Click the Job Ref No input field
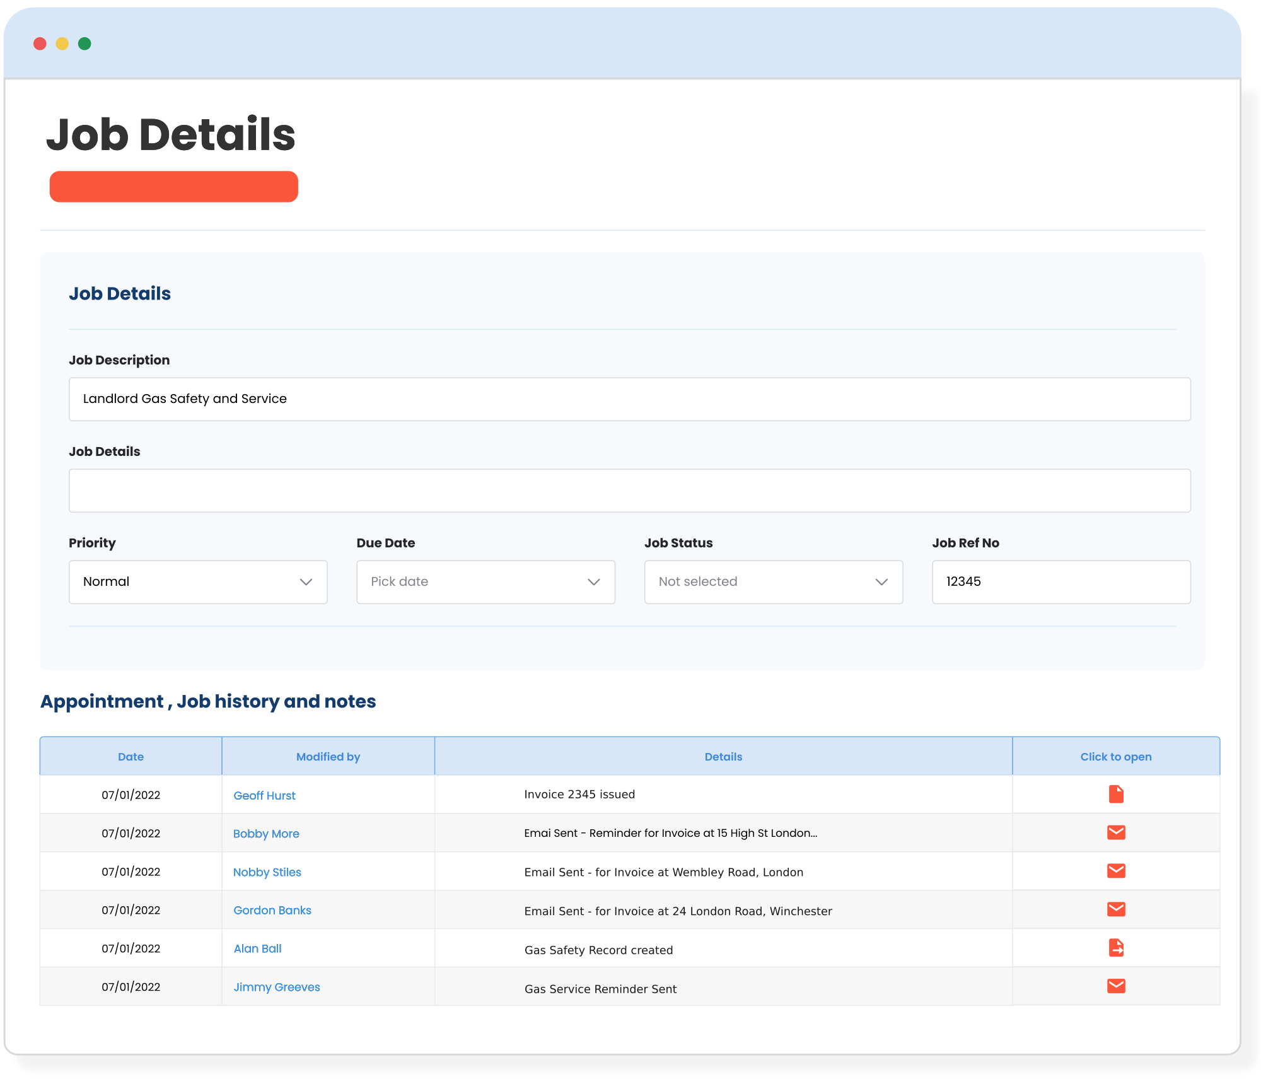 pyautogui.click(x=1061, y=581)
